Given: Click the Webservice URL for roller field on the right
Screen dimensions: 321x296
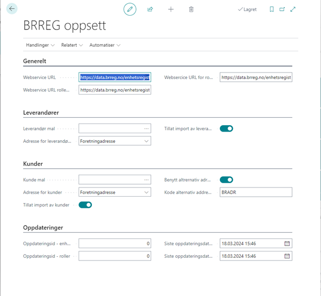Looking at the screenshot, I should pos(256,77).
